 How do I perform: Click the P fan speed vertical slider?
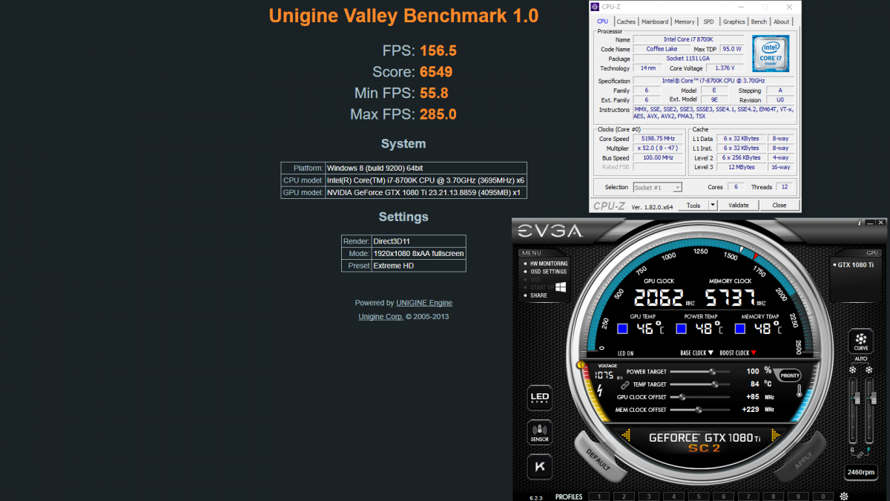coord(868,411)
